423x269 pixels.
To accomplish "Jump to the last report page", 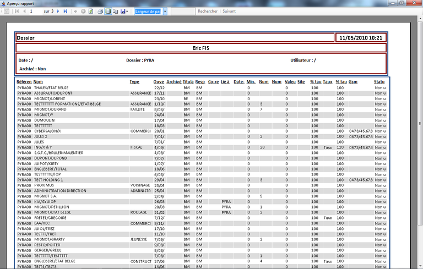I will [66, 11].
